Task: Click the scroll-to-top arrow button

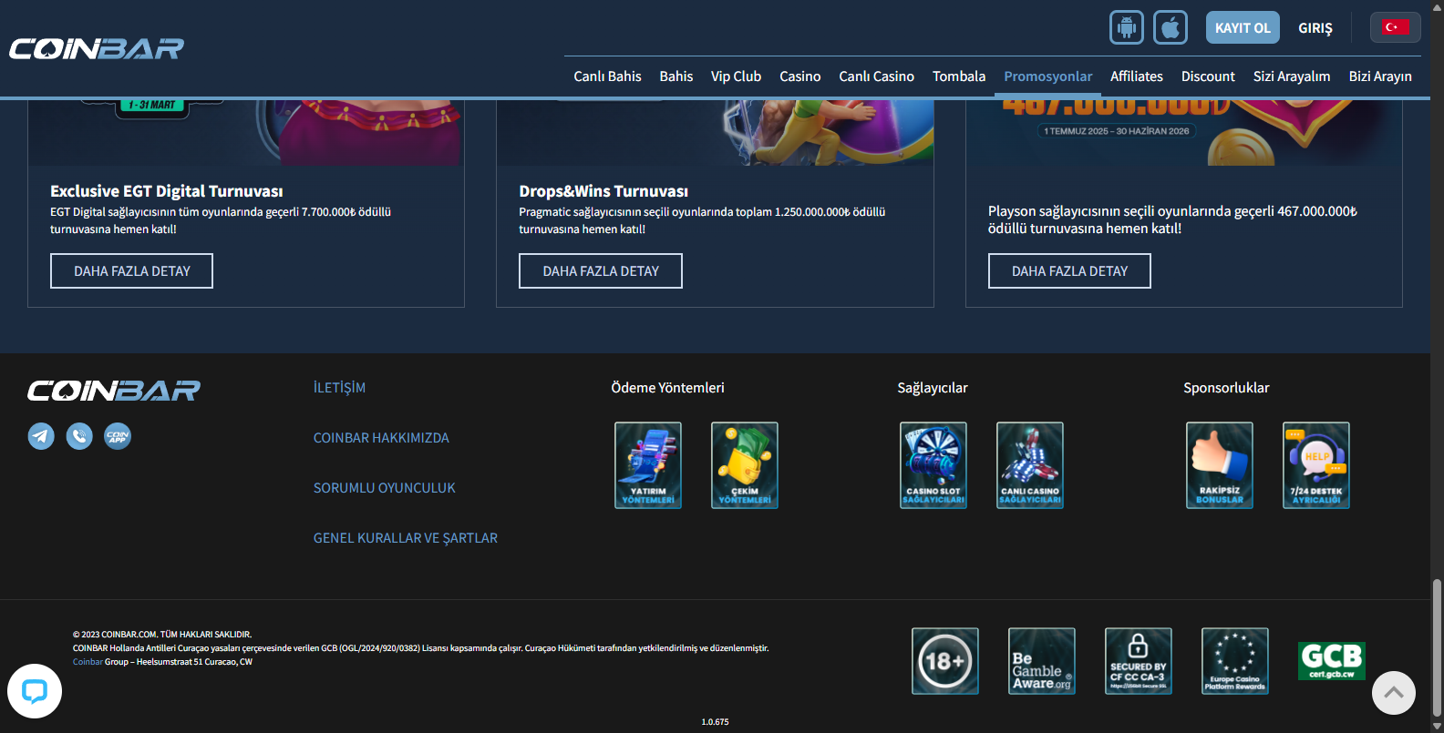Action: click(1393, 693)
